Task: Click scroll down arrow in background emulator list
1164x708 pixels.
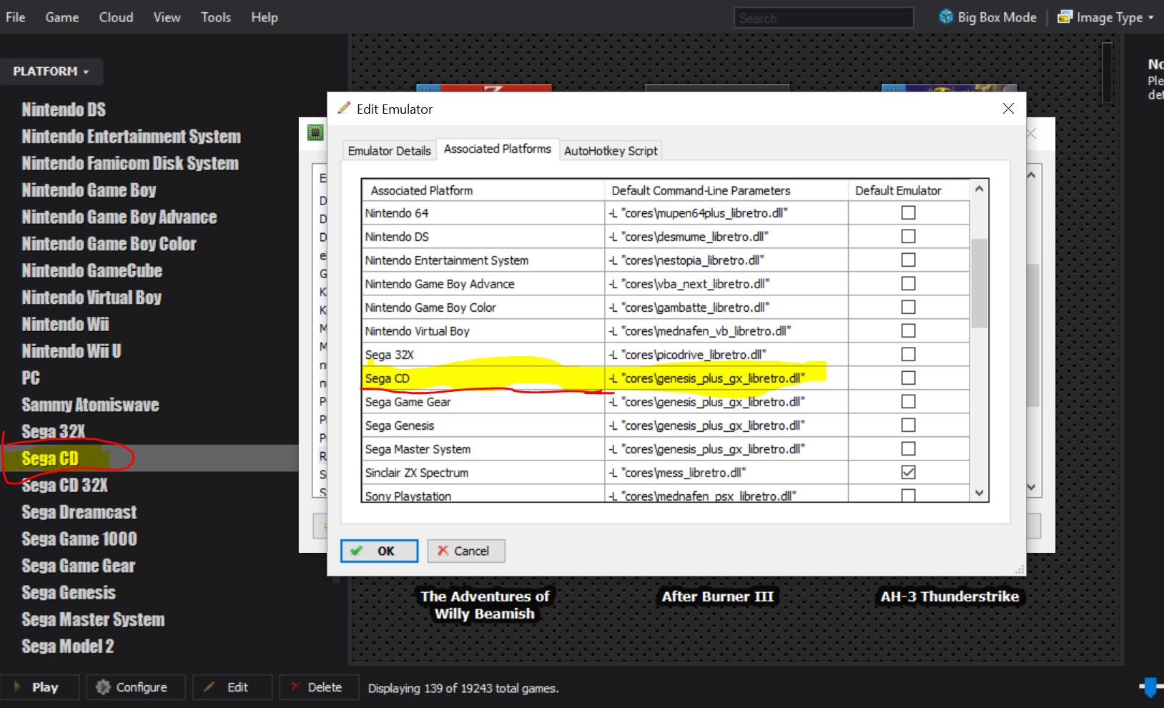Action: (1031, 487)
